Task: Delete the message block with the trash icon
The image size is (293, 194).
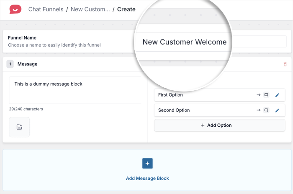Action: click(x=285, y=64)
